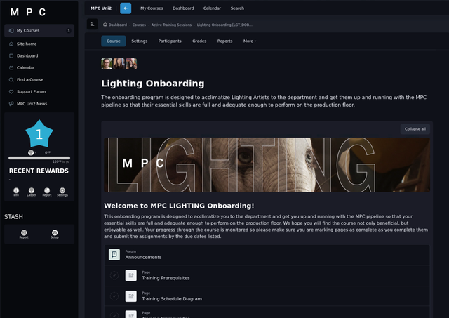The height and width of the screenshot is (318, 449).
Task: Click the MPC Uni2 News chat icon
Action: point(11,104)
